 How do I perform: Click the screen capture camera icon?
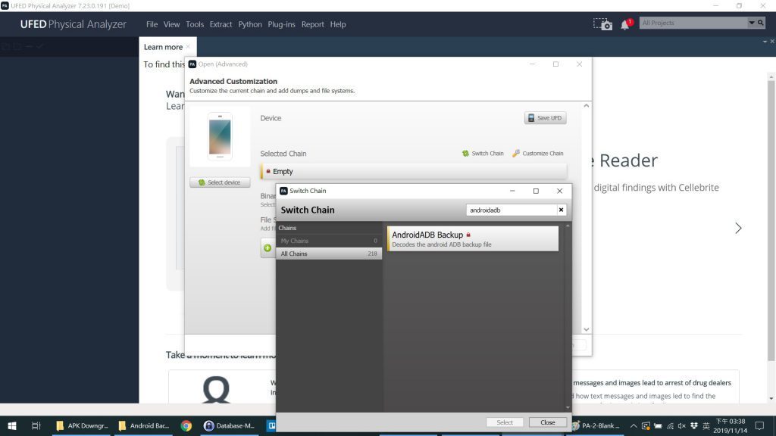(602, 23)
